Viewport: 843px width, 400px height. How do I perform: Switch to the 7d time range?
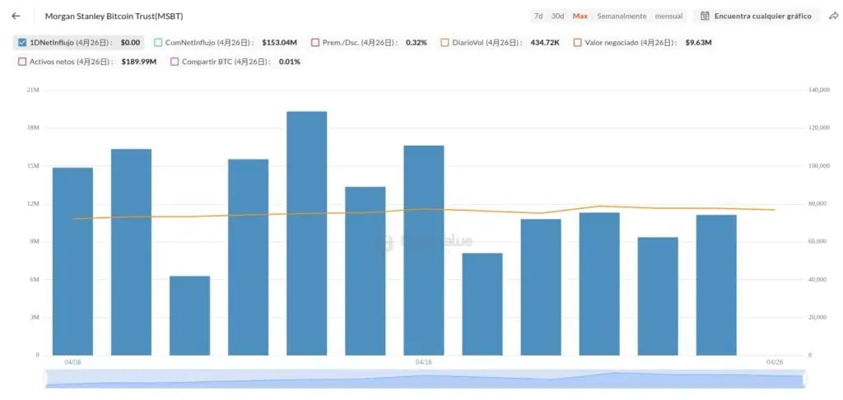538,16
